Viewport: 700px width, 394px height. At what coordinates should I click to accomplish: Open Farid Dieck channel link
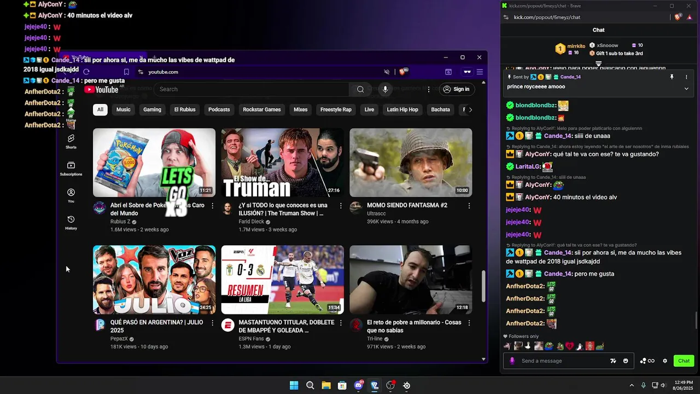point(252,222)
